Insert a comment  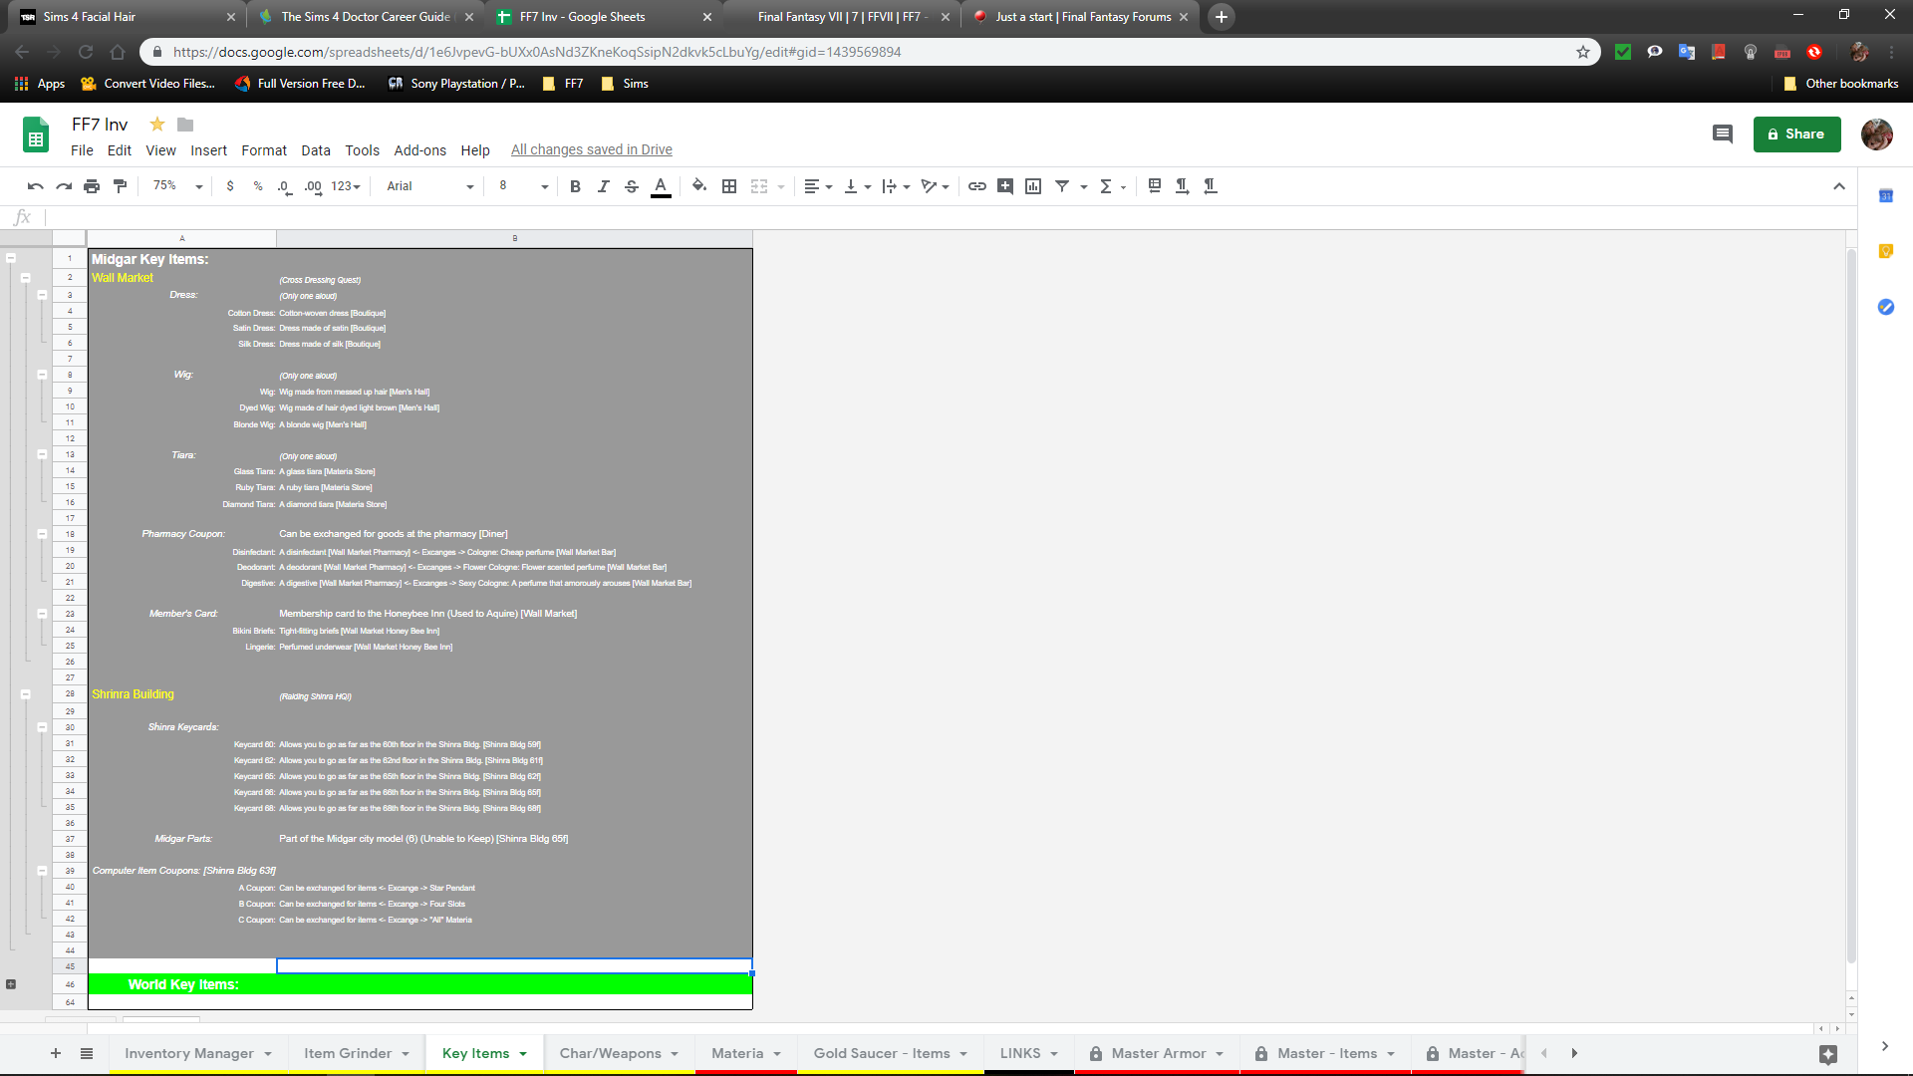pyautogui.click(x=1005, y=186)
